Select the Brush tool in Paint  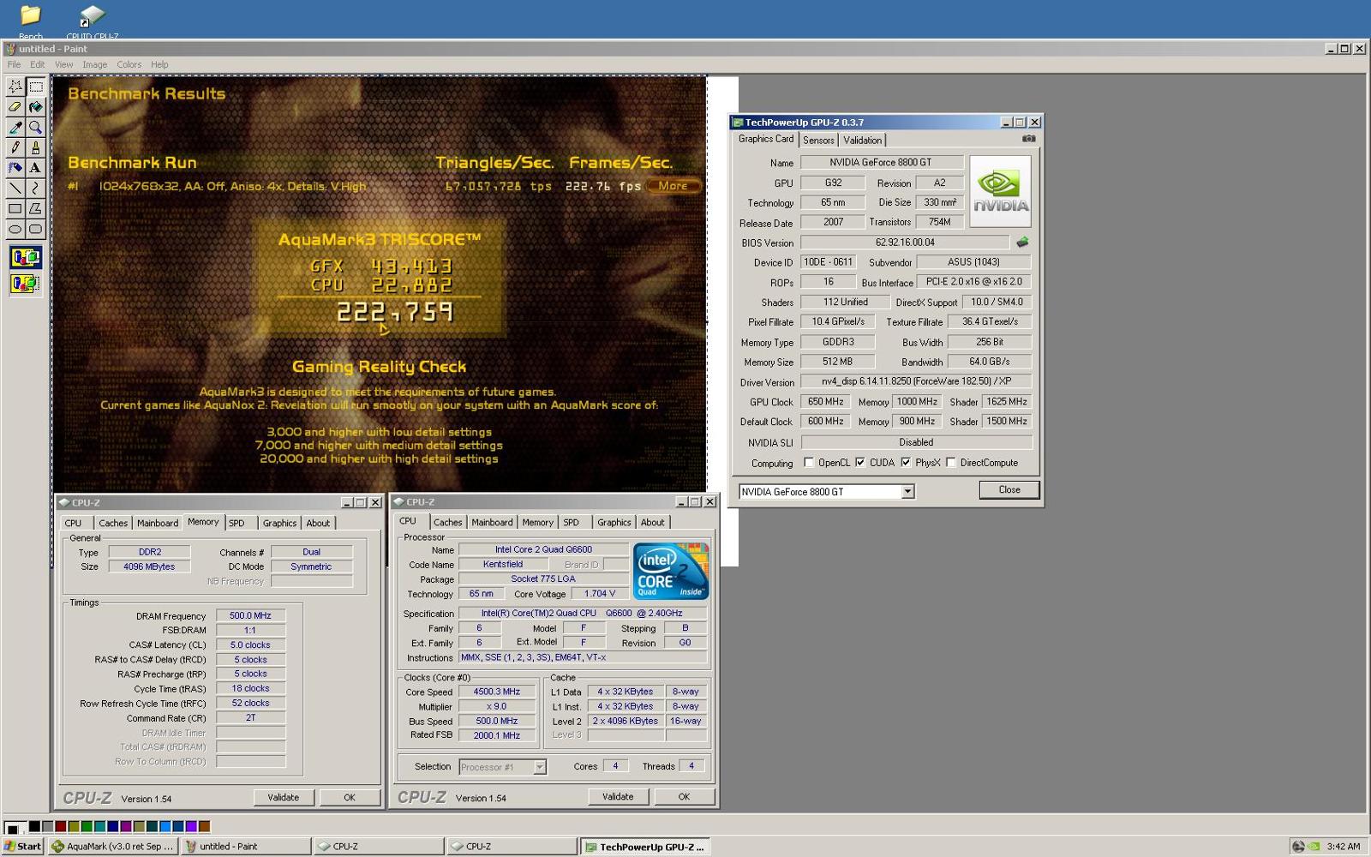[35, 147]
